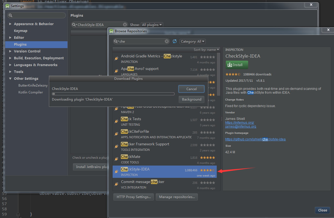
Task: Cancel the plugin download
Action: click(191, 89)
